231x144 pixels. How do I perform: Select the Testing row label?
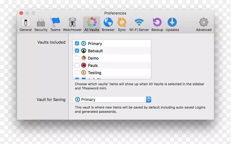(x=95, y=73)
